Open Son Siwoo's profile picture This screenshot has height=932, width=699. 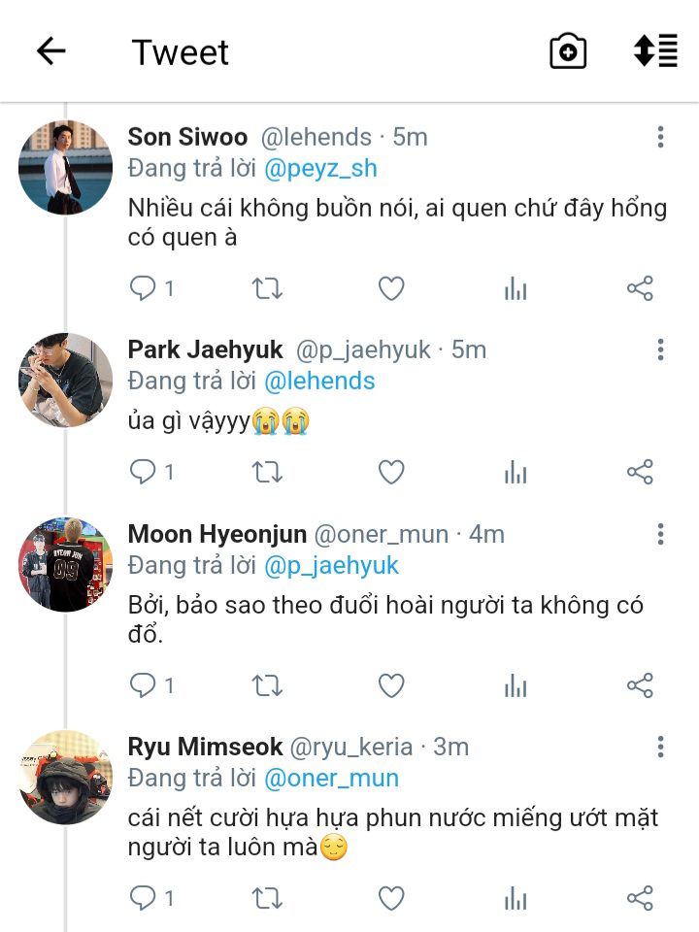tap(65, 167)
